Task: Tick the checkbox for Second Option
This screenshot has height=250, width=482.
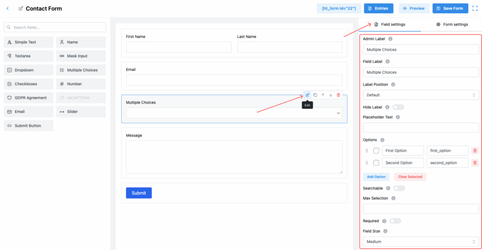Action: (376, 163)
